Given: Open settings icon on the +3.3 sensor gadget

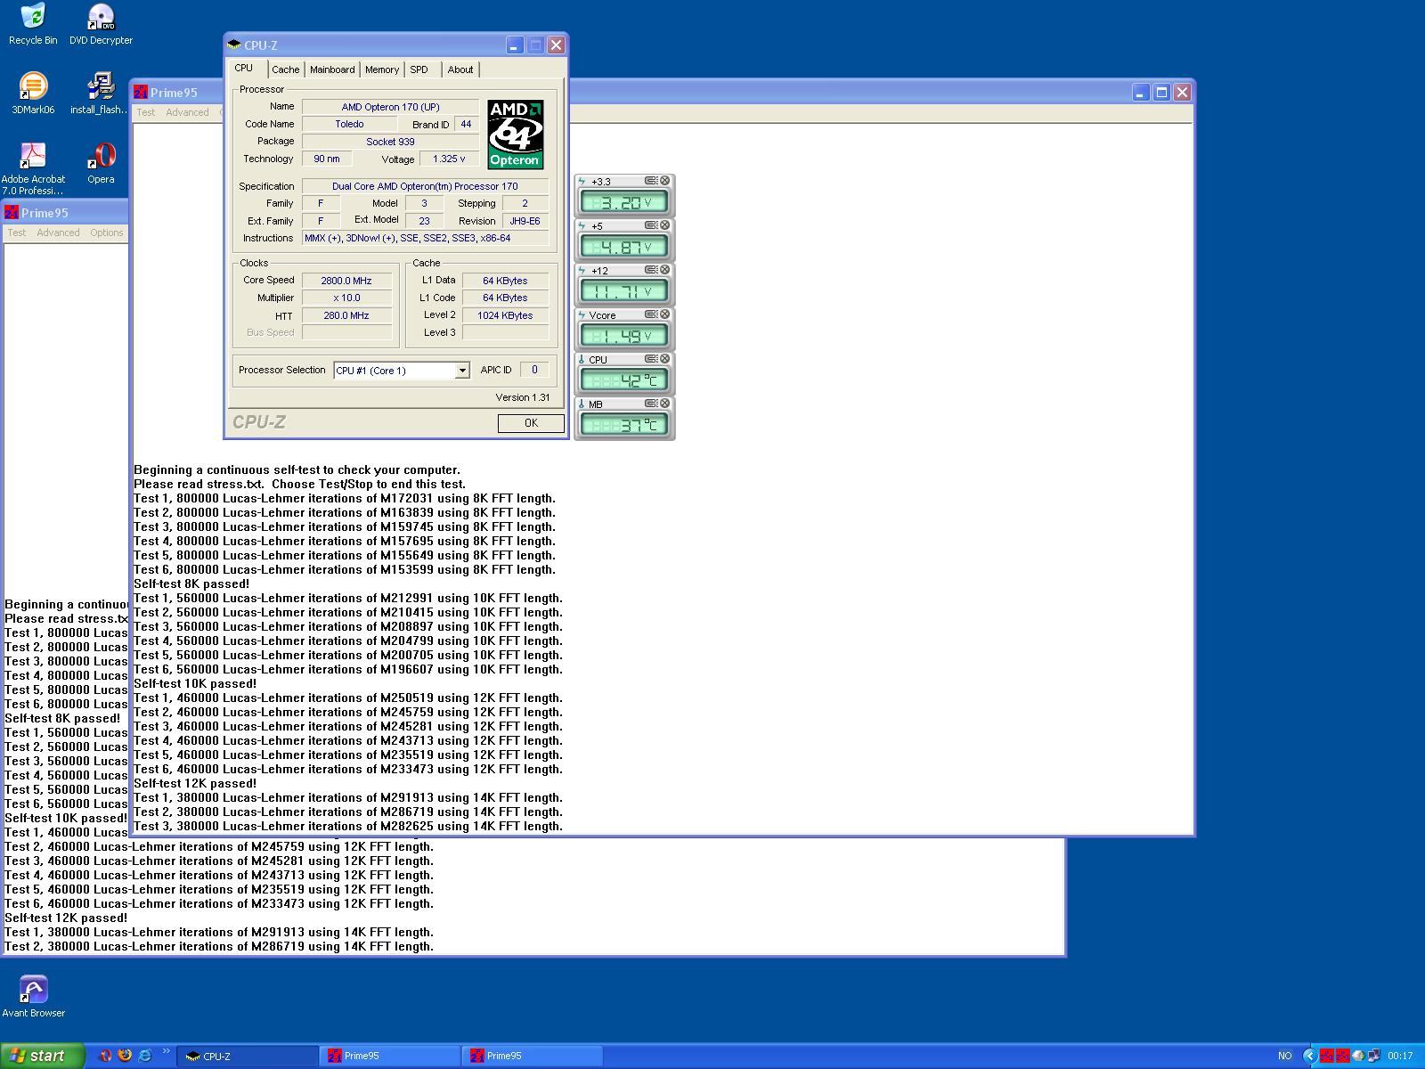Looking at the screenshot, I should [651, 181].
